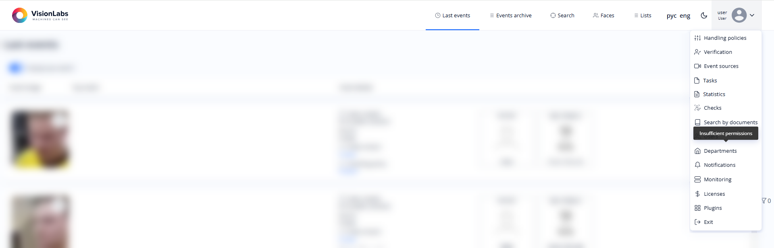This screenshot has height=248, width=774.
Task: Click the filter icon at right edge
Action: pyautogui.click(x=764, y=201)
